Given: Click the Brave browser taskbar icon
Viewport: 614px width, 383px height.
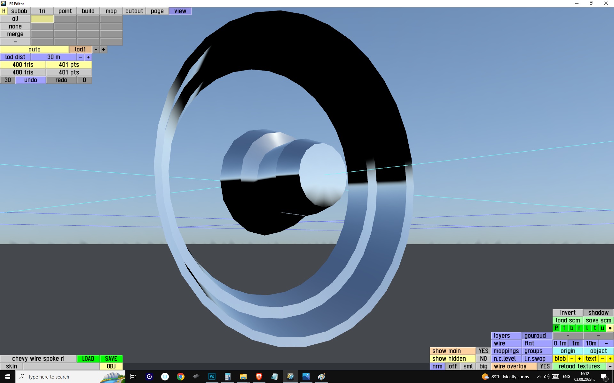Looking at the screenshot, I should coord(259,377).
